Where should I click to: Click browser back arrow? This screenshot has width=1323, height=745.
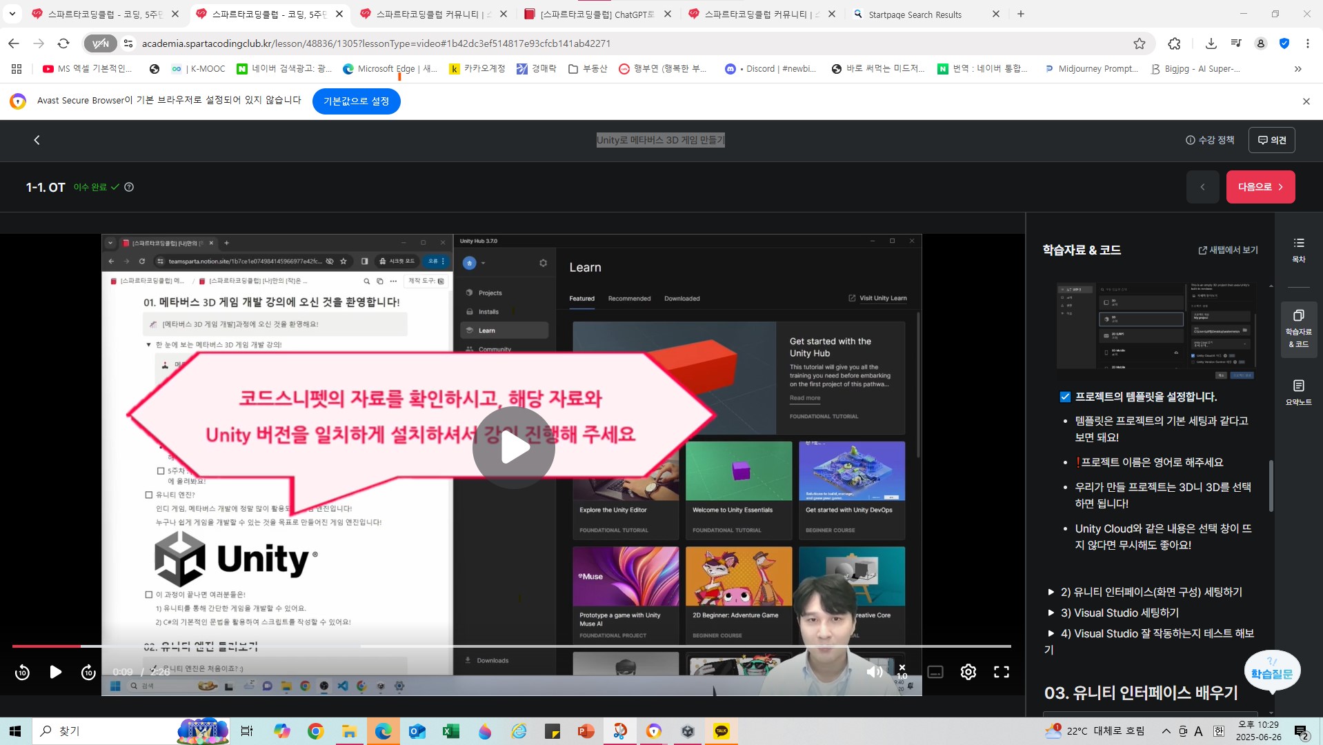14,43
